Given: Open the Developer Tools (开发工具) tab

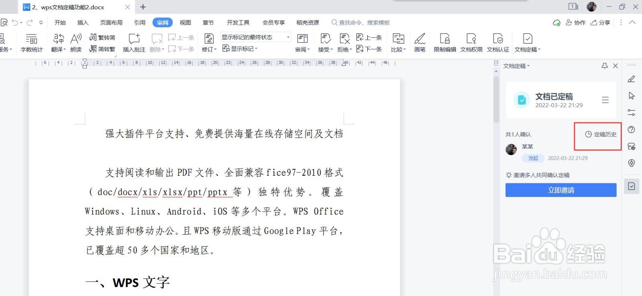Looking at the screenshot, I should coord(238,22).
